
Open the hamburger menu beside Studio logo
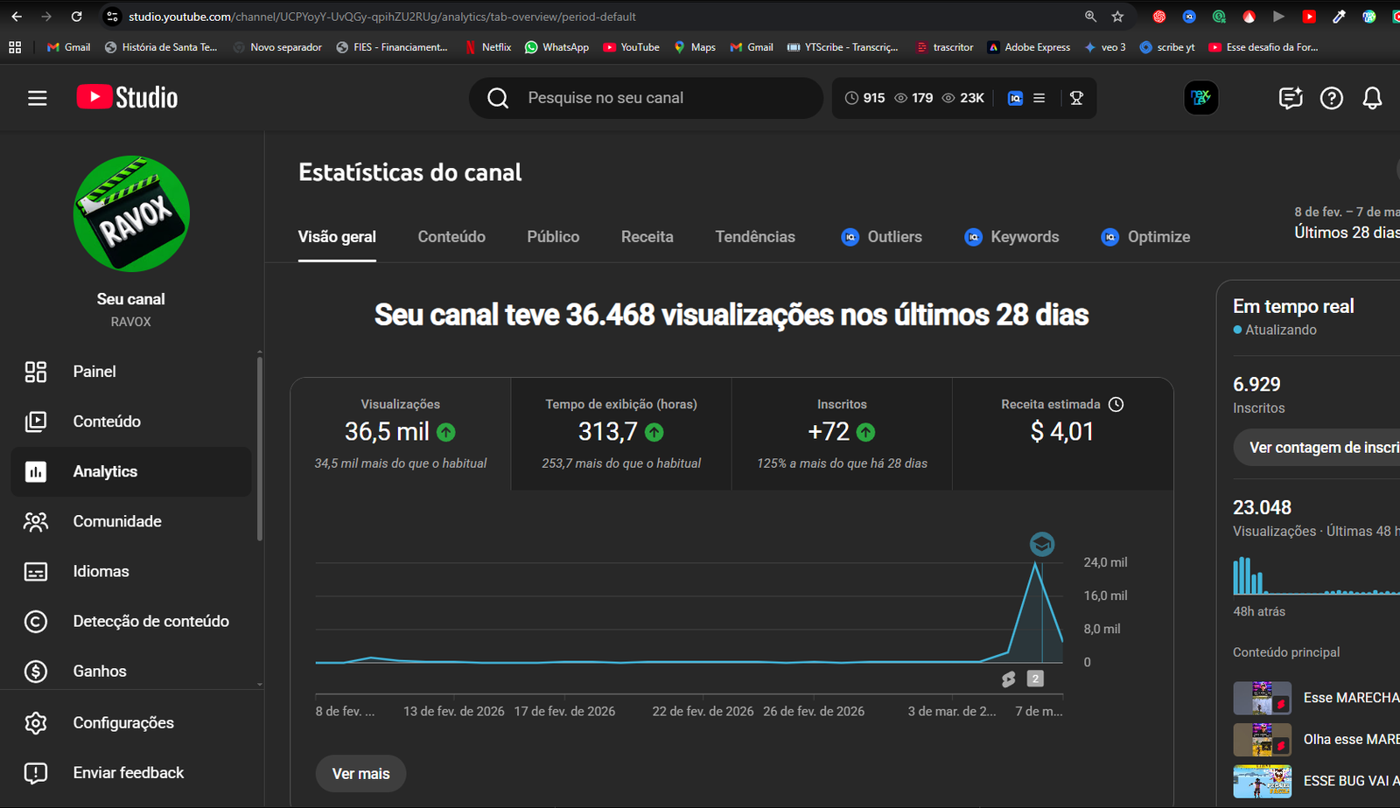tap(37, 98)
